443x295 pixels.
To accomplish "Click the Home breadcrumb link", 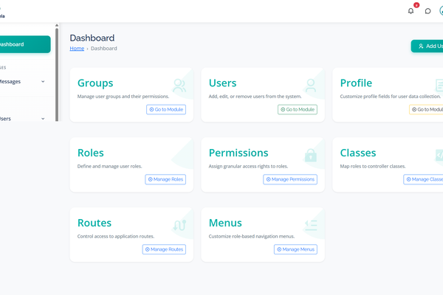I will [77, 49].
